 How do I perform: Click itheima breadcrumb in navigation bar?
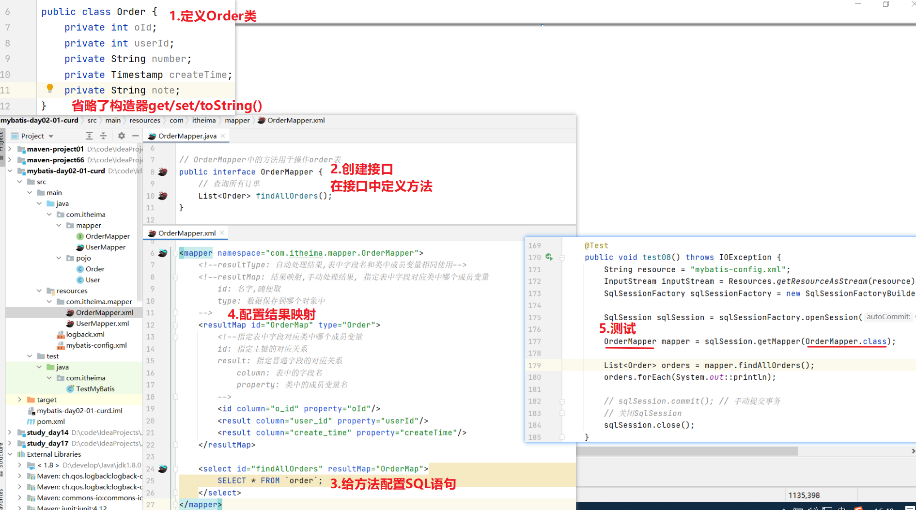tap(204, 121)
